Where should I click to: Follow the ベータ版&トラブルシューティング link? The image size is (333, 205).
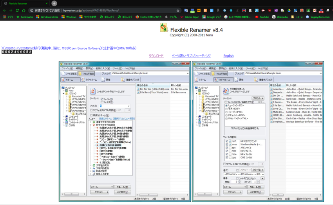pyautogui.click(x=191, y=56)
